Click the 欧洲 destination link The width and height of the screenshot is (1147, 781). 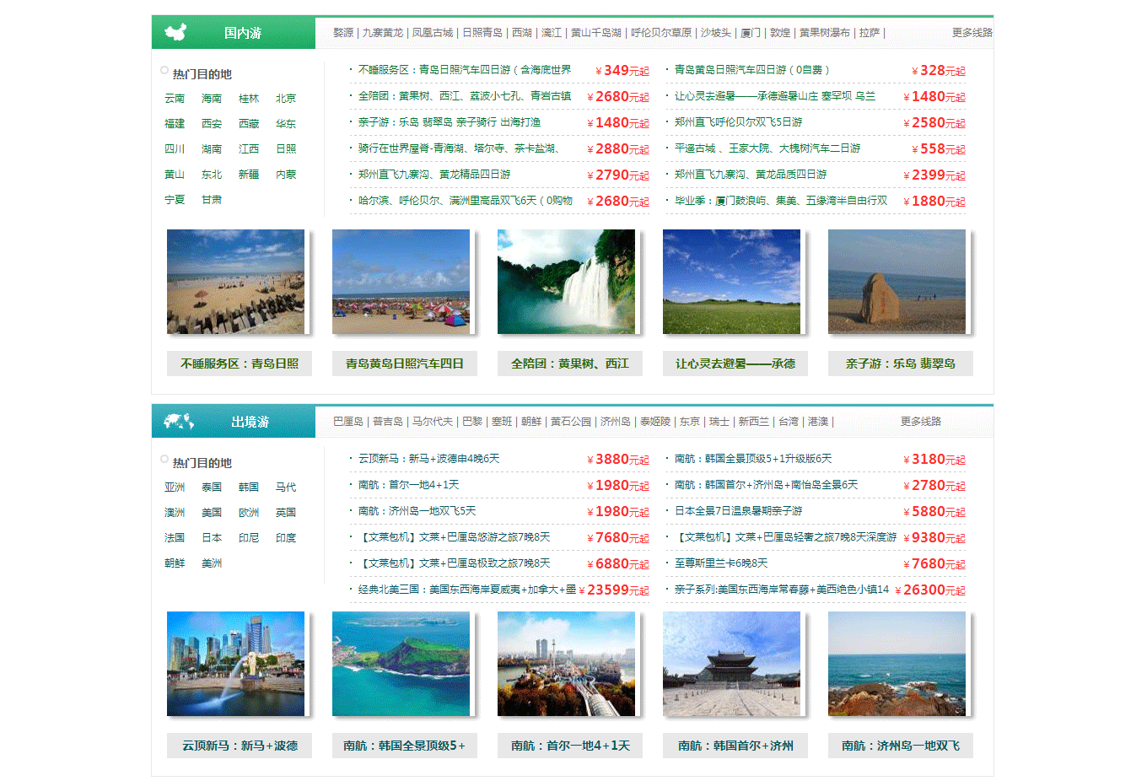(249, 512)
